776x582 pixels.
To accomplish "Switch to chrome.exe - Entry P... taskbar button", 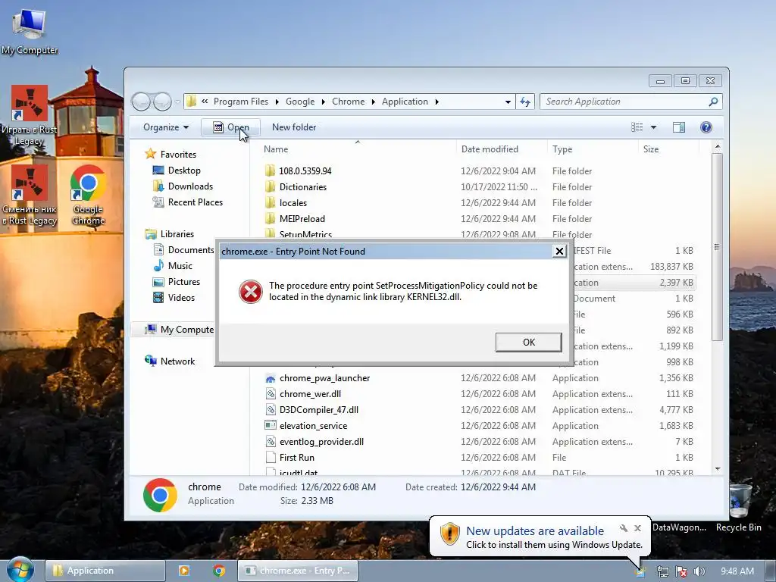I will (x=297, y=571).
